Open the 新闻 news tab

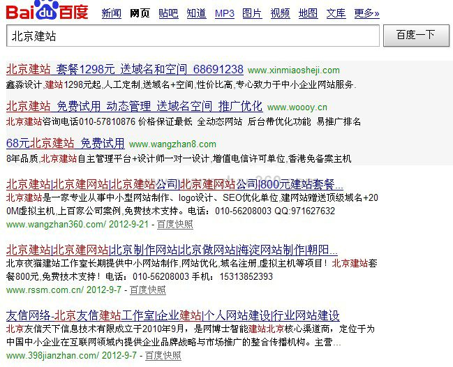(x=111, y=13)
